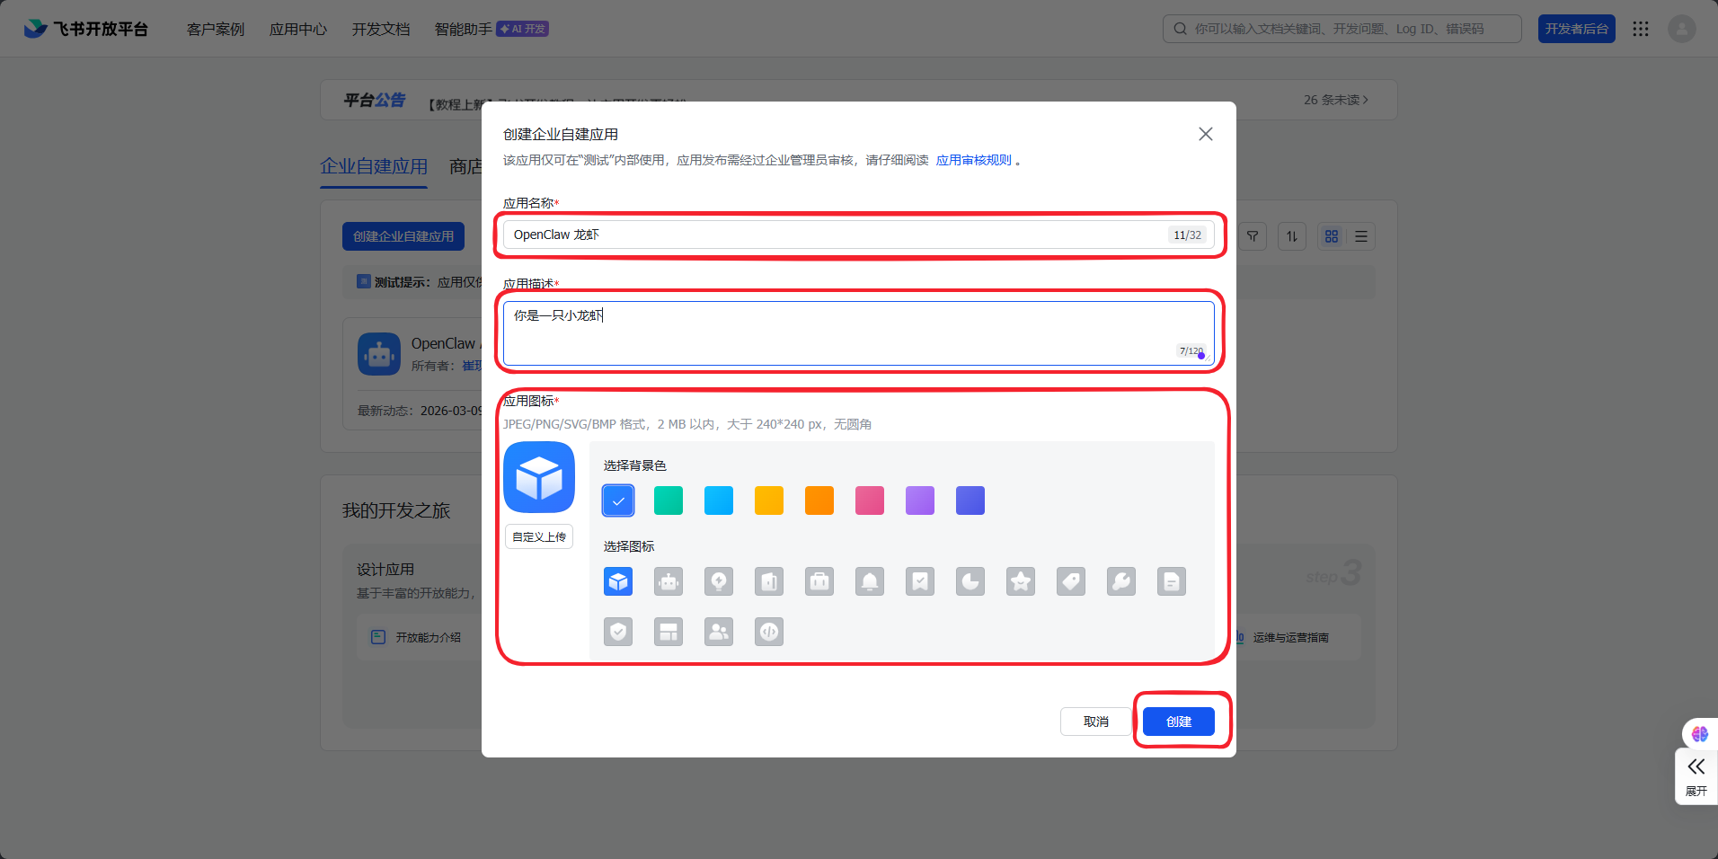Choose the purple background color

(x=920, y=500)
